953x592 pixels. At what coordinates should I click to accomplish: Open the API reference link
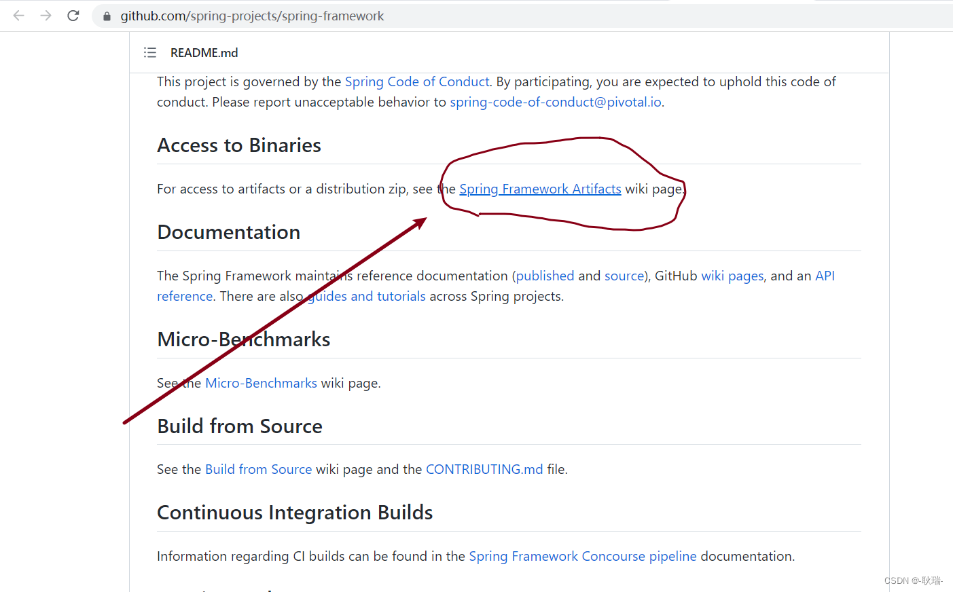(825, 276)
